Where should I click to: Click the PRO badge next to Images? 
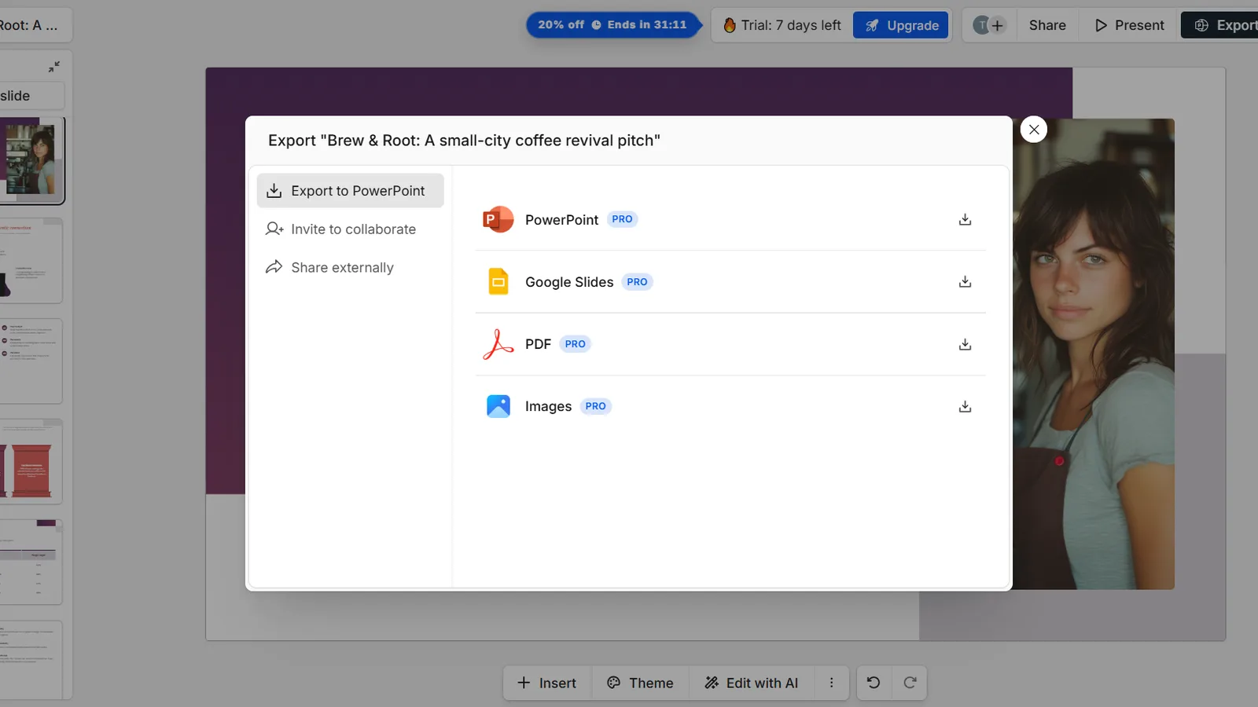pos(595,406)
